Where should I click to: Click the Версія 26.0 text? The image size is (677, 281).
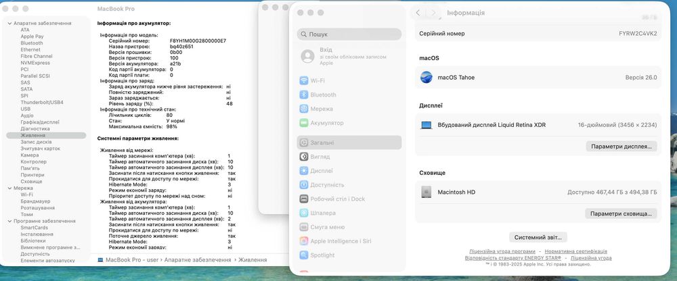click(x=641, y=78)
